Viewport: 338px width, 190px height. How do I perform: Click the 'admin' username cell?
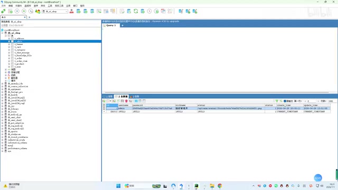pos(125,108)
